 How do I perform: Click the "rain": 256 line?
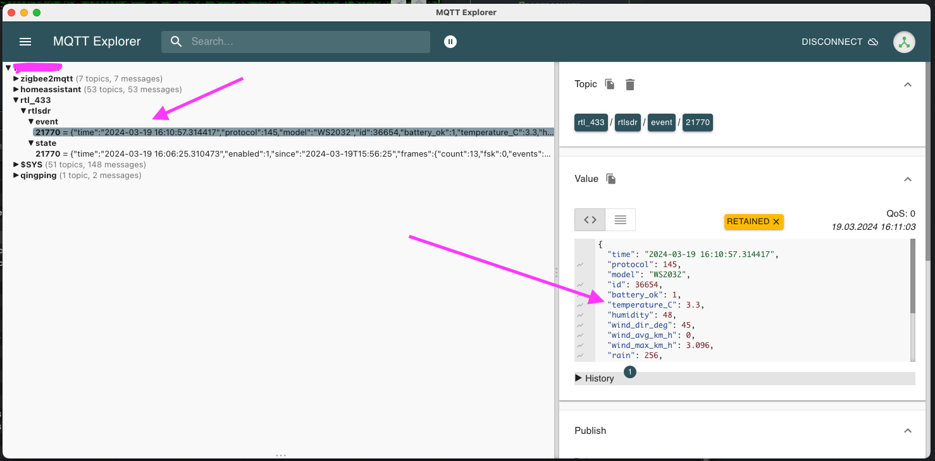click(x=634, y=356)
